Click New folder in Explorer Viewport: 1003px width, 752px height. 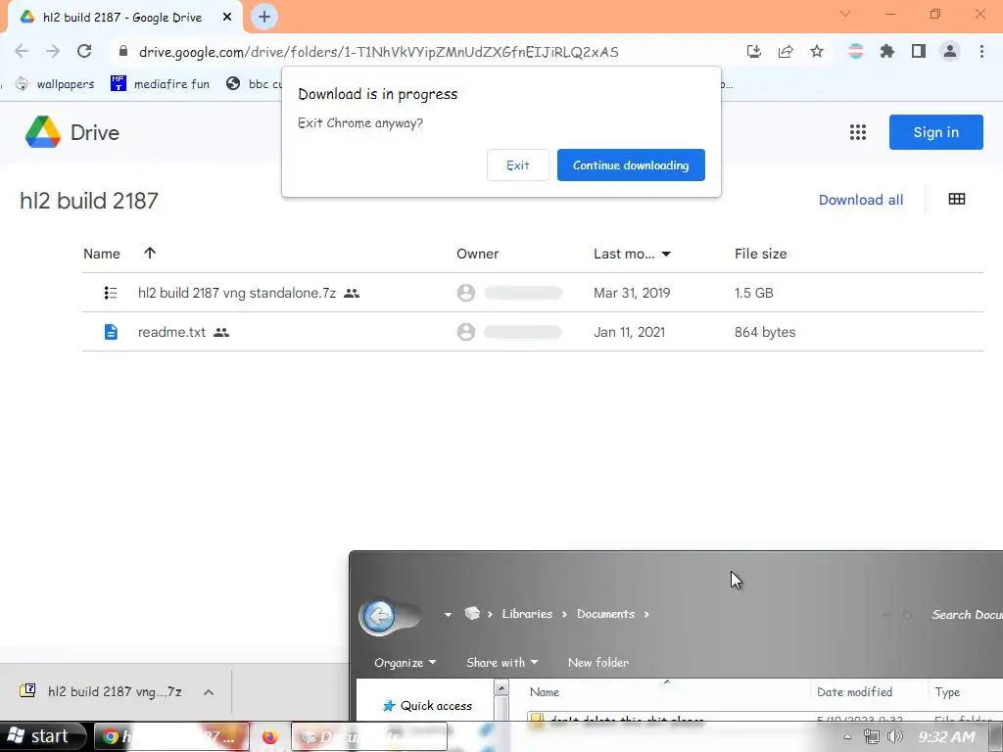coord(598,663)
